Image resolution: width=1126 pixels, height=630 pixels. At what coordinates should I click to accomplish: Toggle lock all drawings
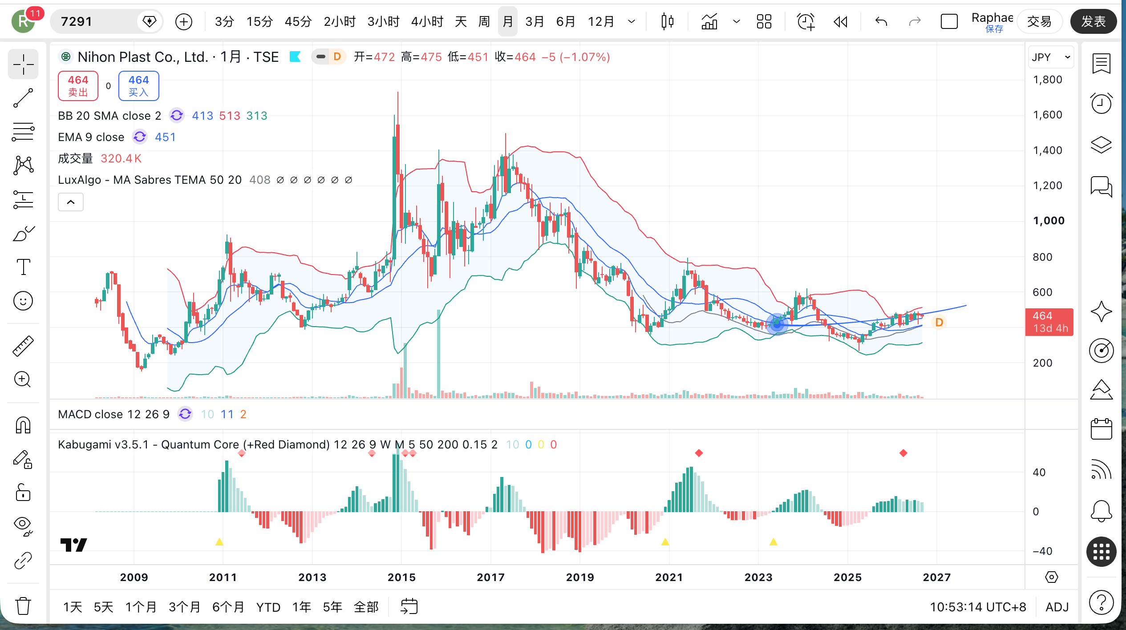[23, 493]
